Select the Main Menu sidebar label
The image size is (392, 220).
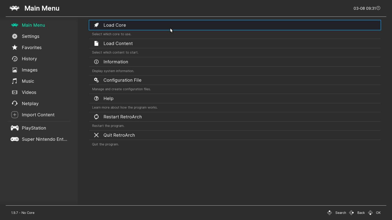[33, 25]
